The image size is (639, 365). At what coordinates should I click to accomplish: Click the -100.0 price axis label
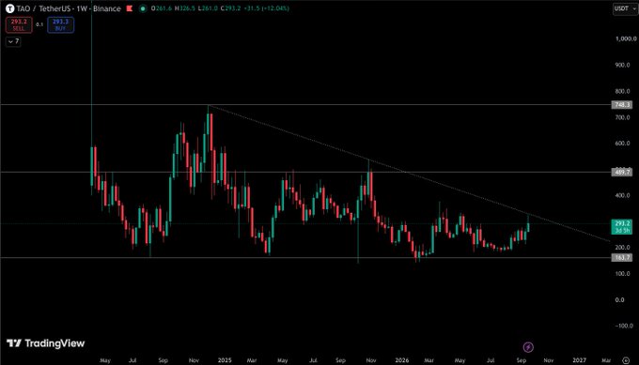[624, 326]
